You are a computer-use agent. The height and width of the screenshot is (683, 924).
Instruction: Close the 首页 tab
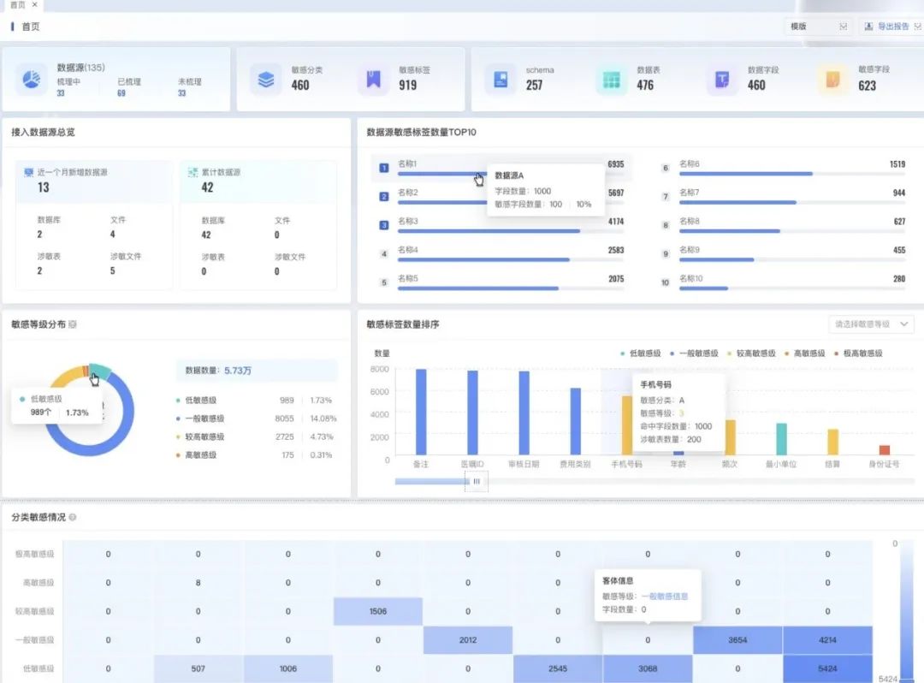click(34, 4)
